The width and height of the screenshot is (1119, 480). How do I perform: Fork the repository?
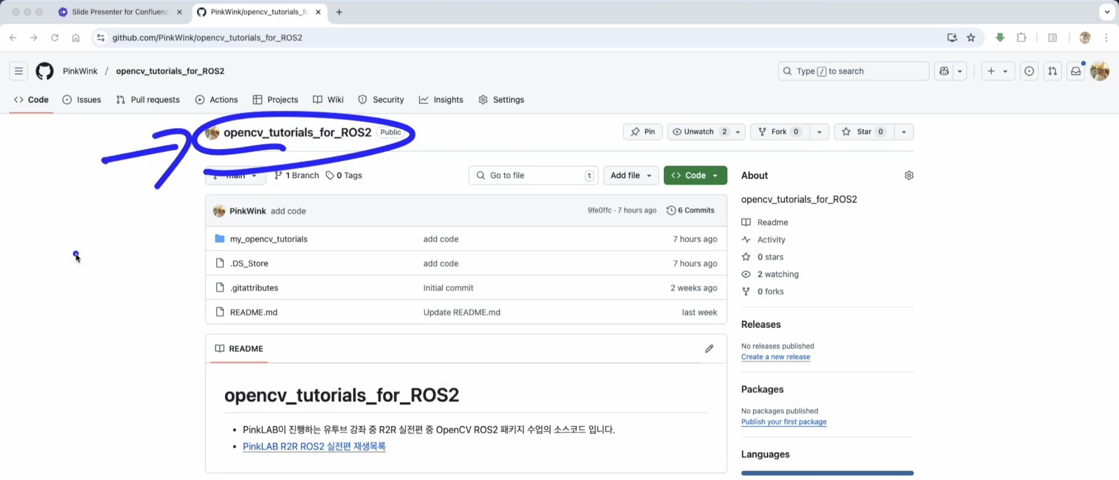point(780,132)
